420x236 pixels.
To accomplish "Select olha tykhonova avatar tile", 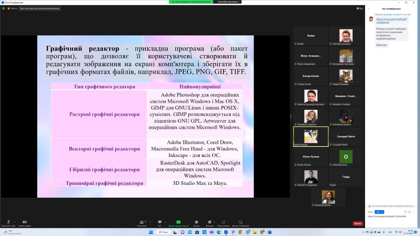I will pyautogui.click(x=346, y=157).
